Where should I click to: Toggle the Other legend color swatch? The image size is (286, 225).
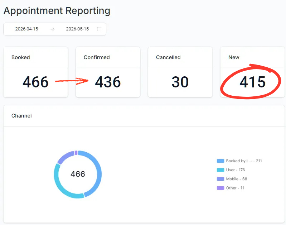pyautogui.click(x=220, y=188)
